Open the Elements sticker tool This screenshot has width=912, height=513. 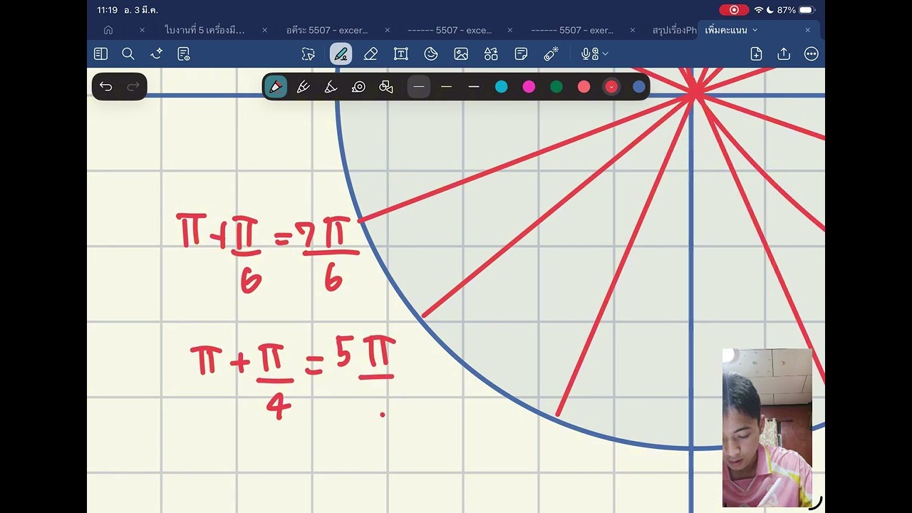click(491, 54)
